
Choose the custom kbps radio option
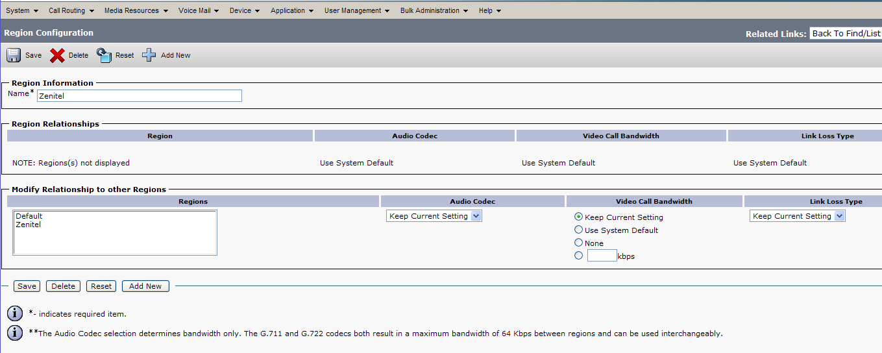[x=578, y=256]
